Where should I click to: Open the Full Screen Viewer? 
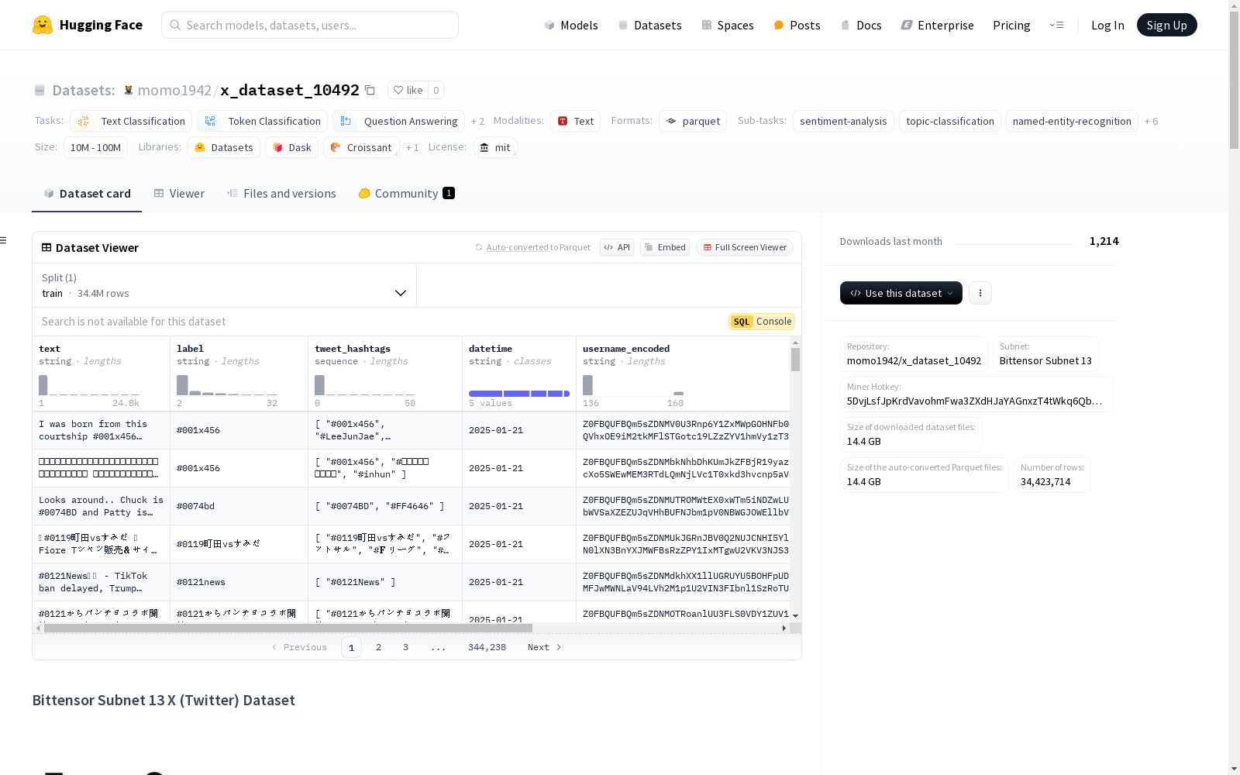coord(745,247)
